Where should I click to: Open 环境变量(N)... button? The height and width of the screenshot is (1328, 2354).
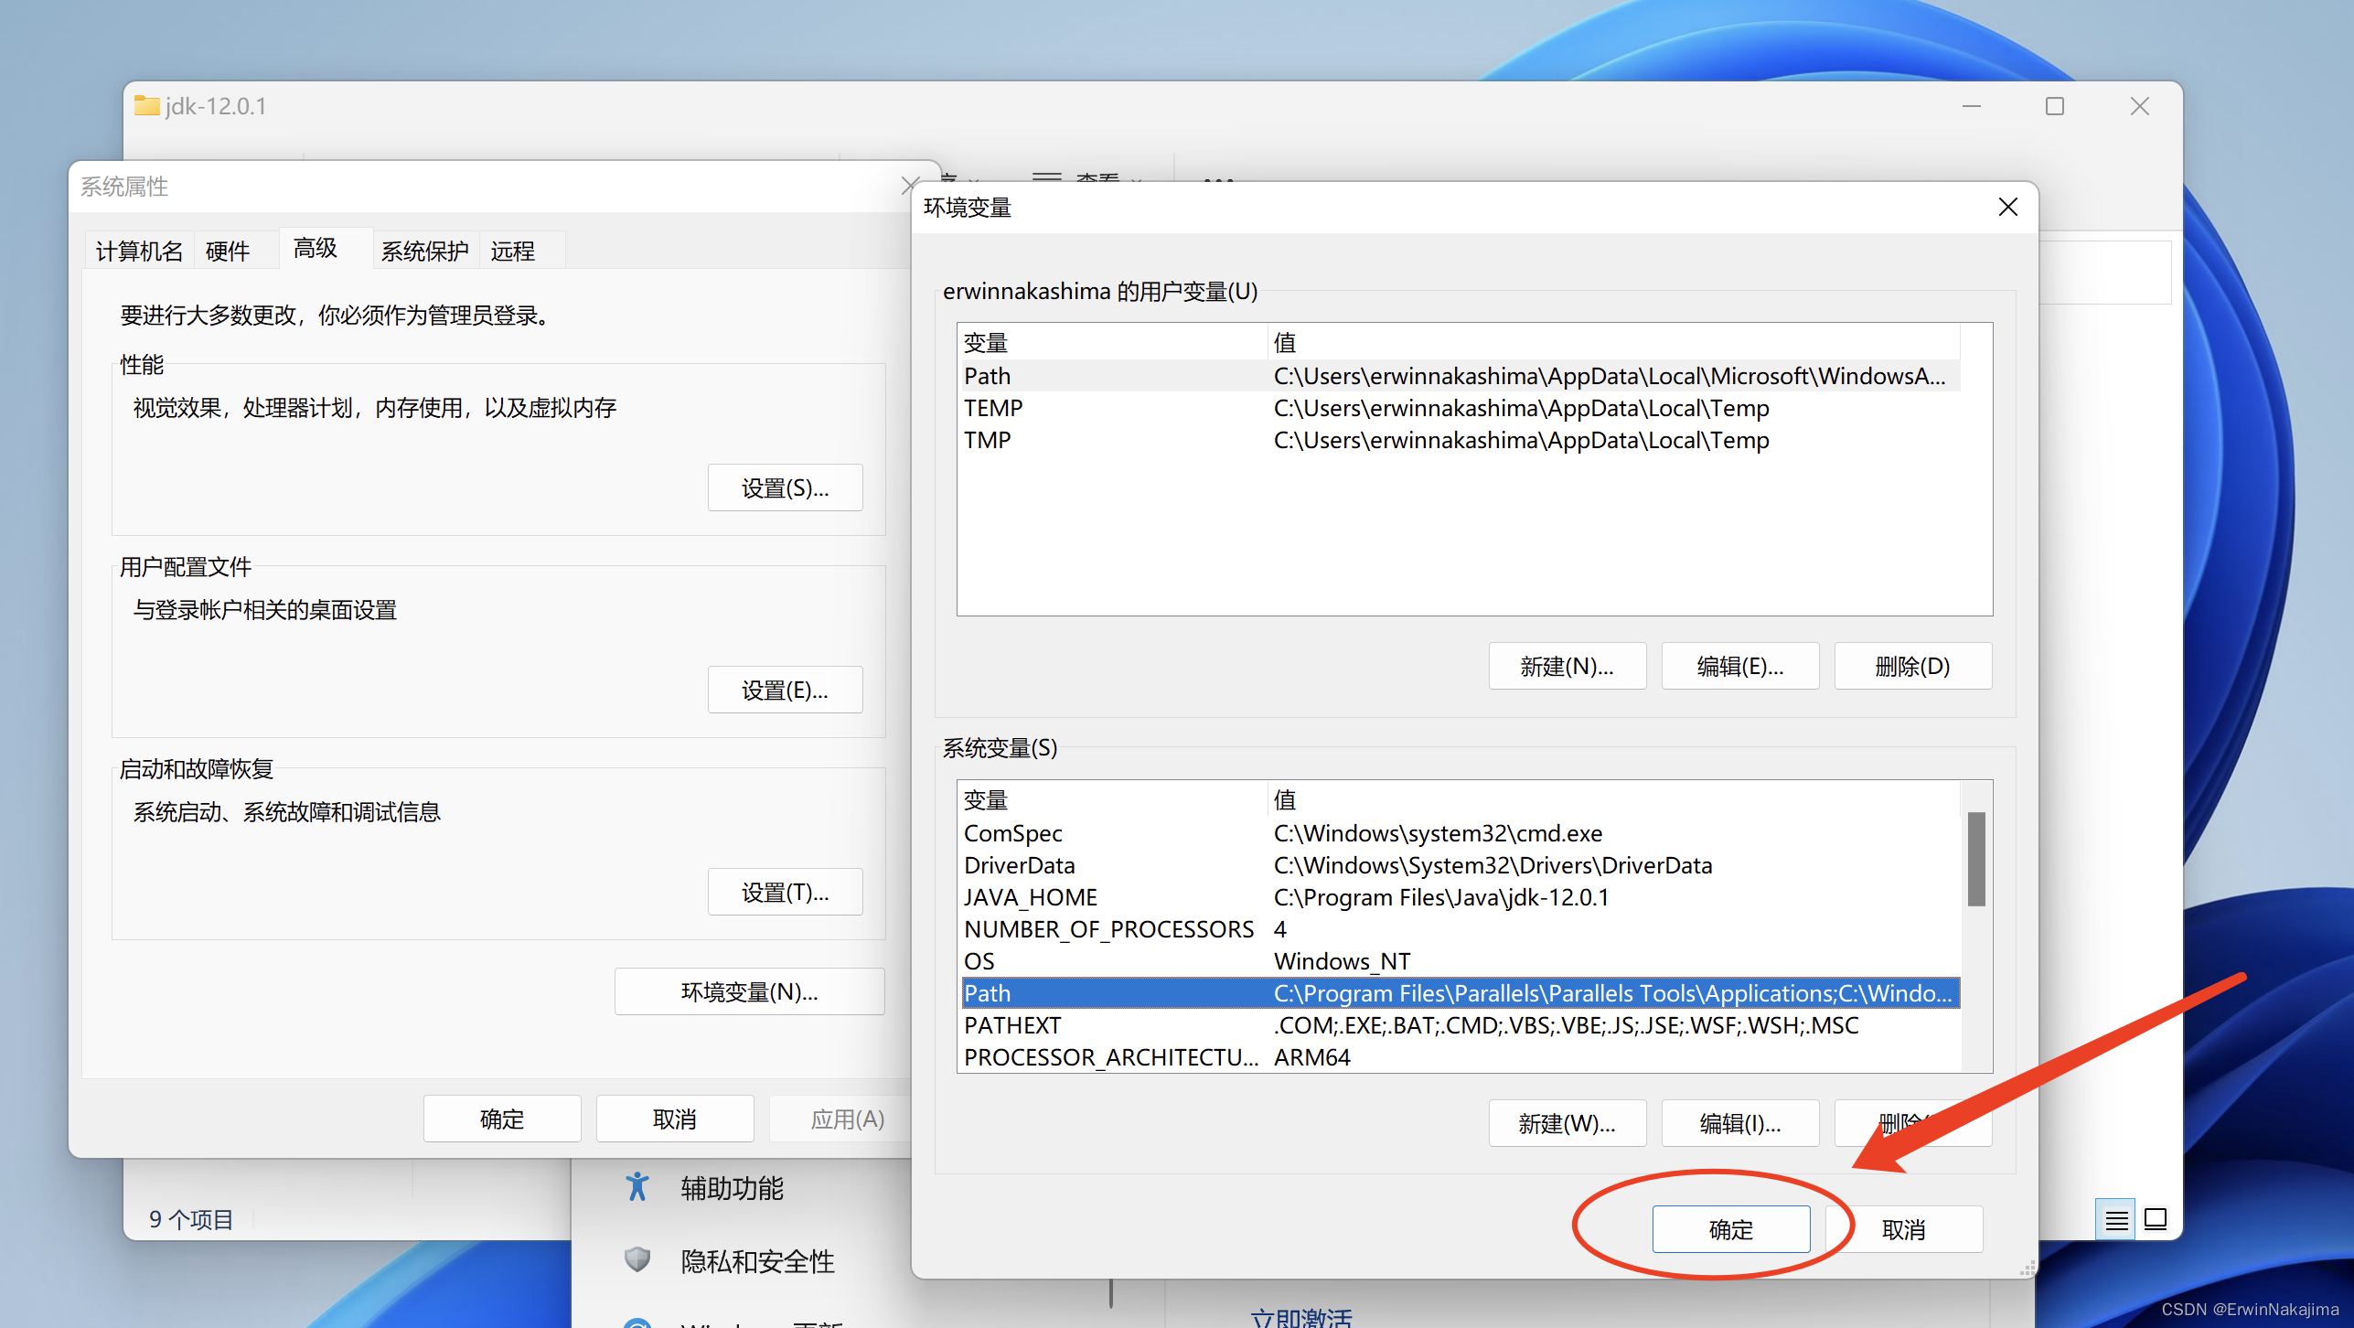click(749, 991)
